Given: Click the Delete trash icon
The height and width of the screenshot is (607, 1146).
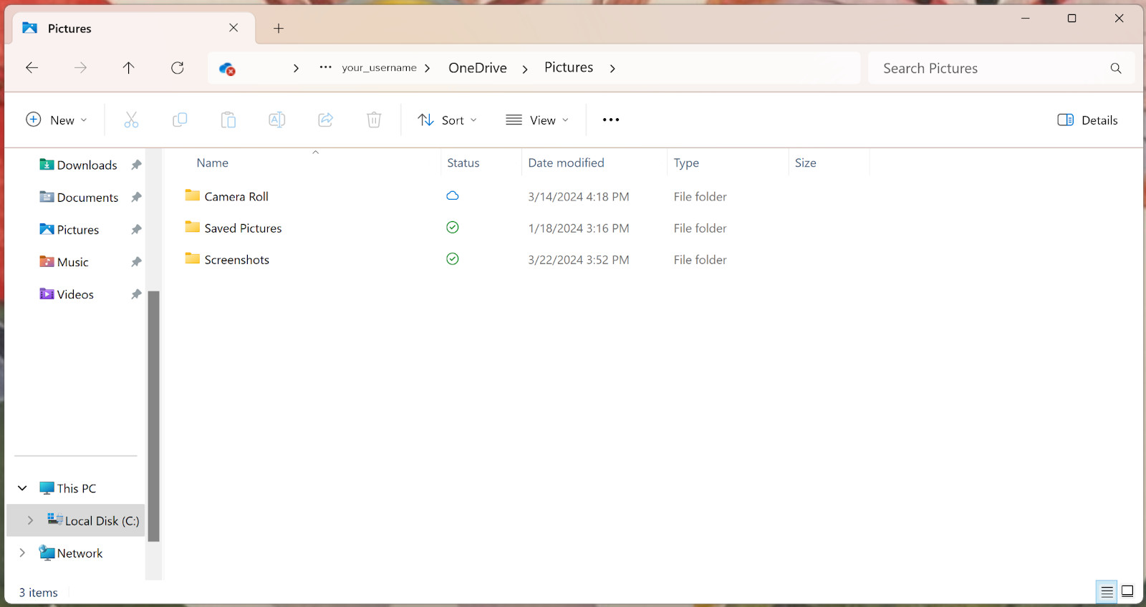Looking at the screenshot, I should click(374, 120).
